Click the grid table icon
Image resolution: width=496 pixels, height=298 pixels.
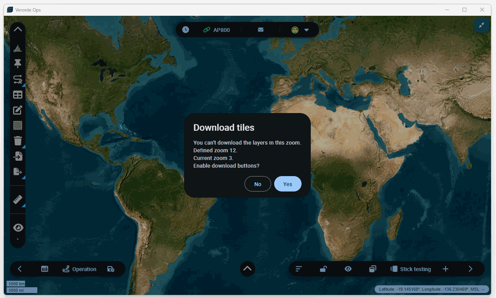18,95
